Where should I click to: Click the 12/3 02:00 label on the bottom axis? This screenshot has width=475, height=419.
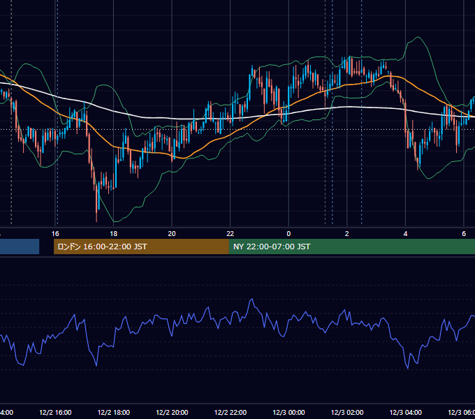pos(347,413)
